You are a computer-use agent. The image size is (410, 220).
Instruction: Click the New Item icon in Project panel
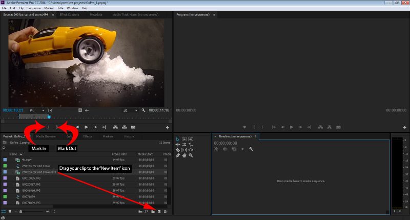pos(159,211)
